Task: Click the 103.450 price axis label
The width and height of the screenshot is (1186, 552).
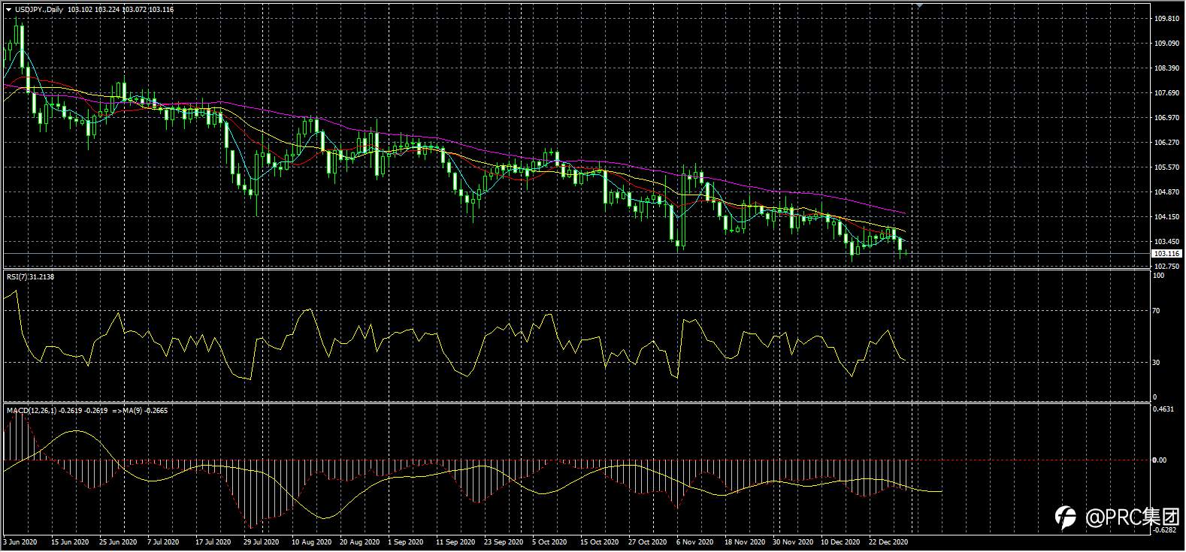Action: click(1165, 242)
